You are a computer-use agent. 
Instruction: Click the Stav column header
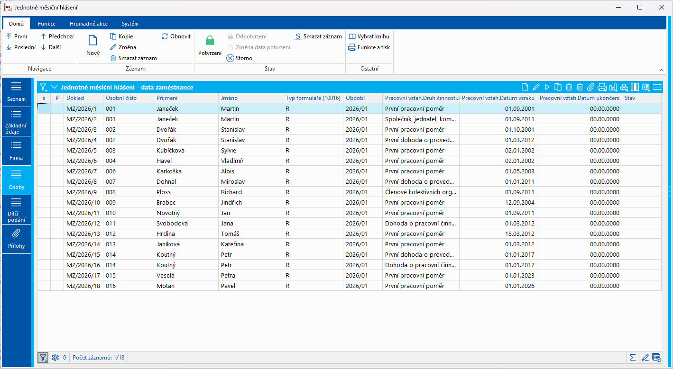coord(642,98)
